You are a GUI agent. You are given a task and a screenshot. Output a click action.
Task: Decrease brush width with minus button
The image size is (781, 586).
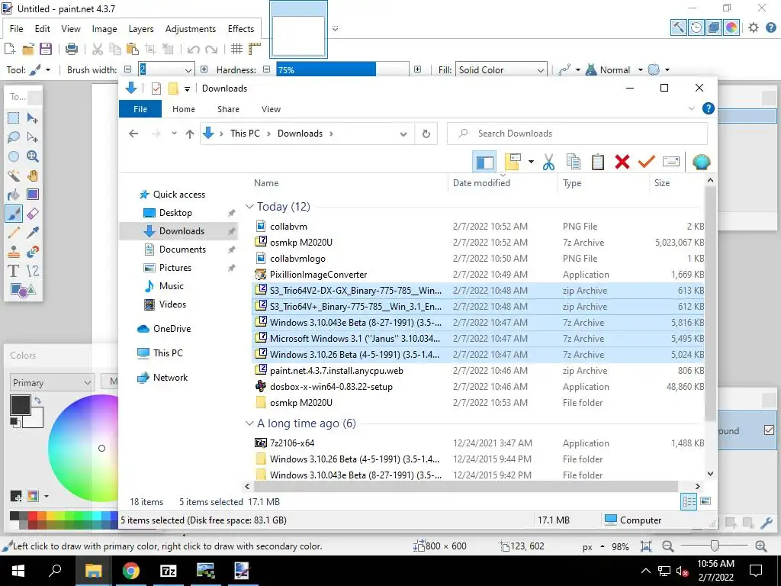click(127, 69)
